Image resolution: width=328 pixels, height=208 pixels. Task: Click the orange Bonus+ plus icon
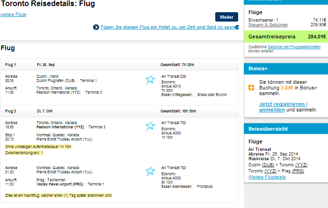point(251,88)
